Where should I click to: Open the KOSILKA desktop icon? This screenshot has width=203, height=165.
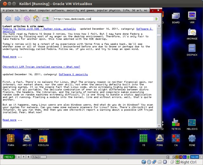[x=43, y=140]
